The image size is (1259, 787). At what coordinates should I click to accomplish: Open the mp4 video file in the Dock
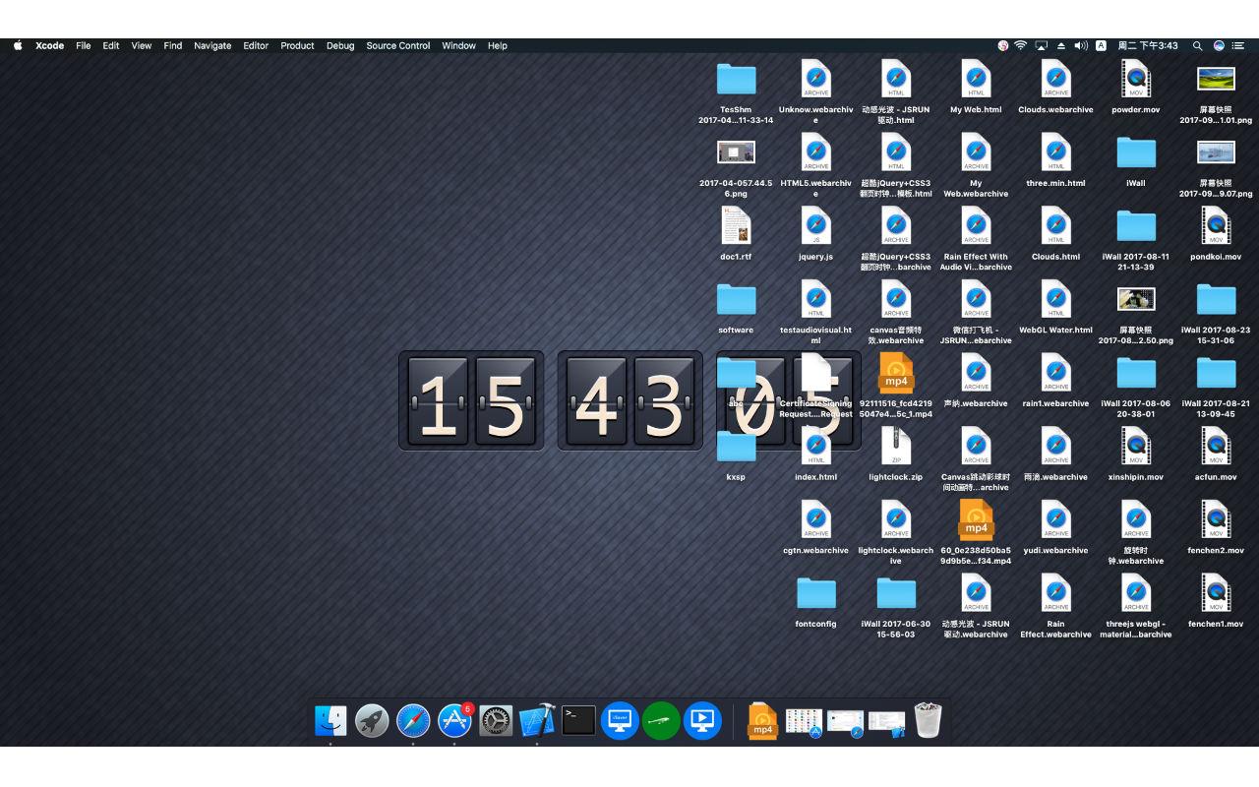762,720
